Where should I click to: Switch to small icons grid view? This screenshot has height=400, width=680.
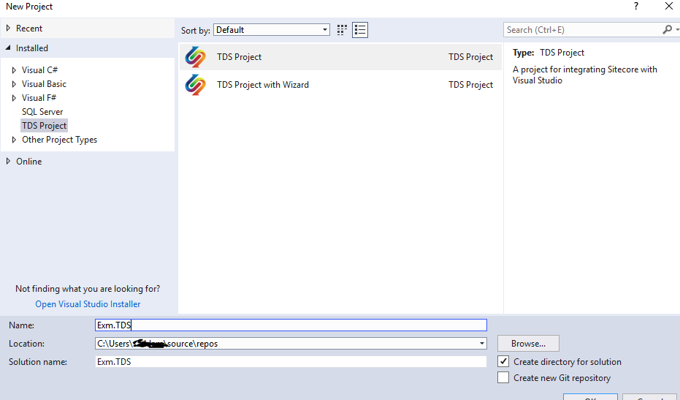point(342,30)
